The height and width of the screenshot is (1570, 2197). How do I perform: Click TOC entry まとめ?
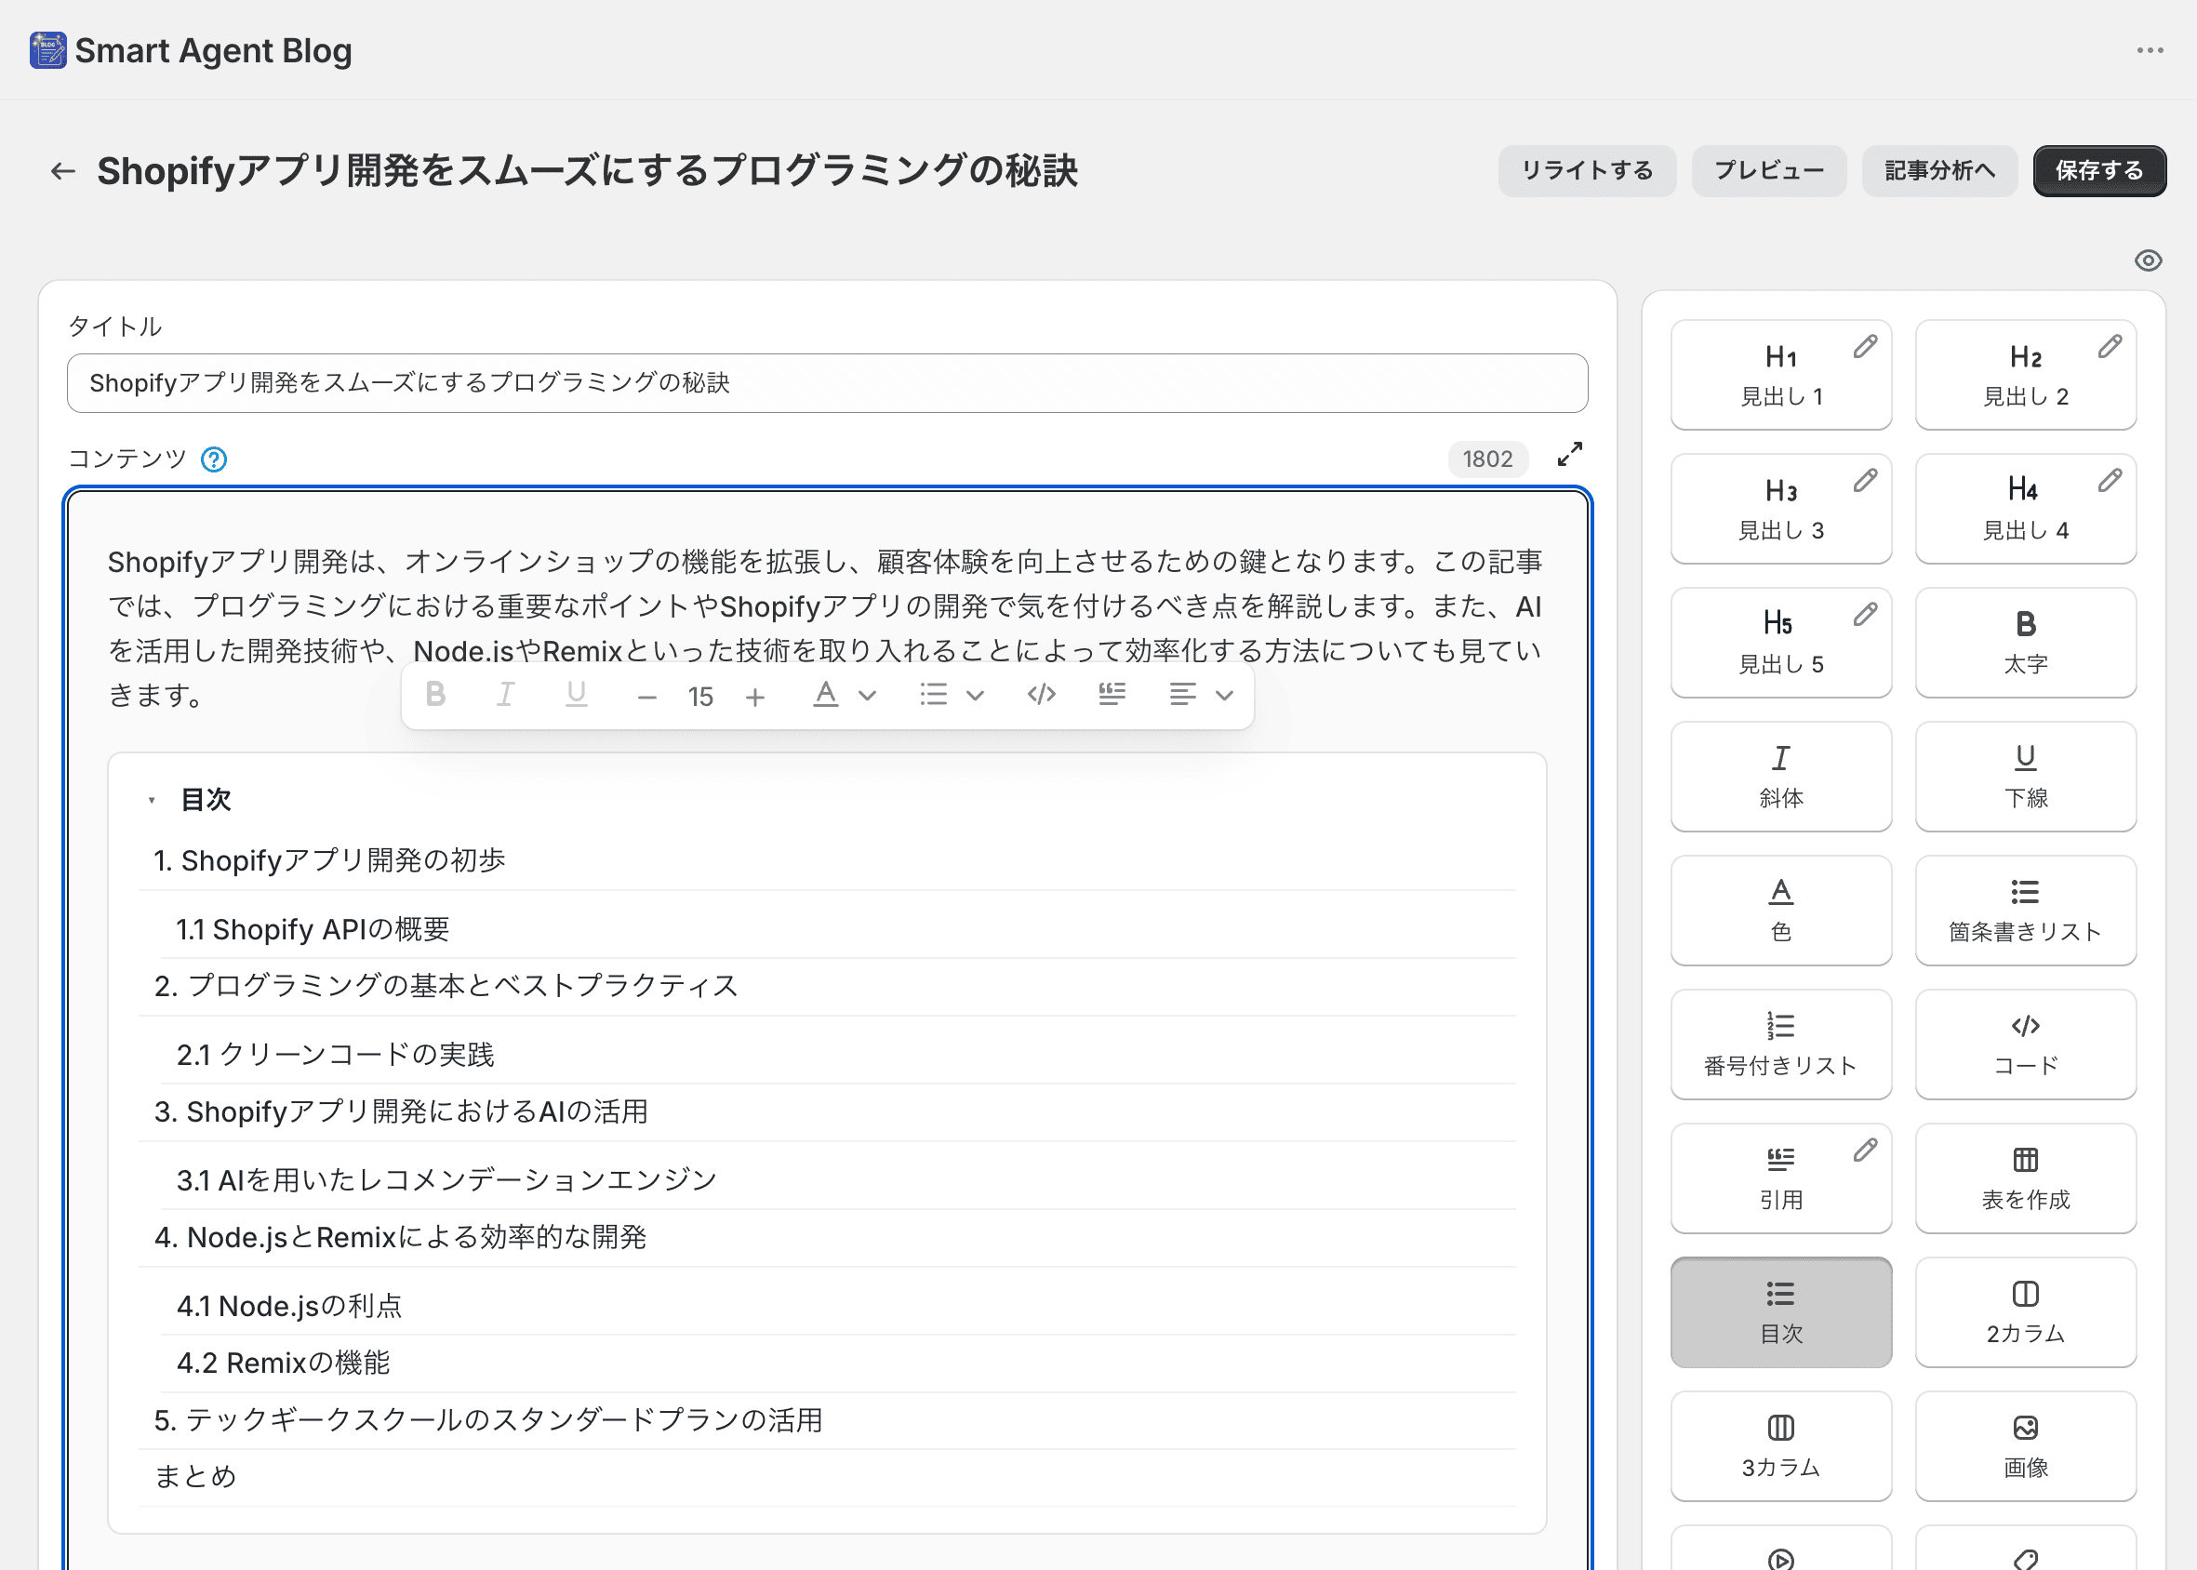tap(195, 1476)
